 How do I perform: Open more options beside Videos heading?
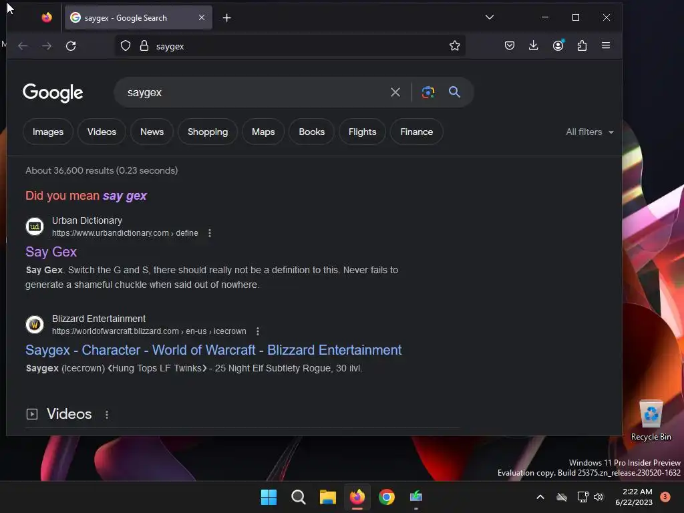(107, 414)
